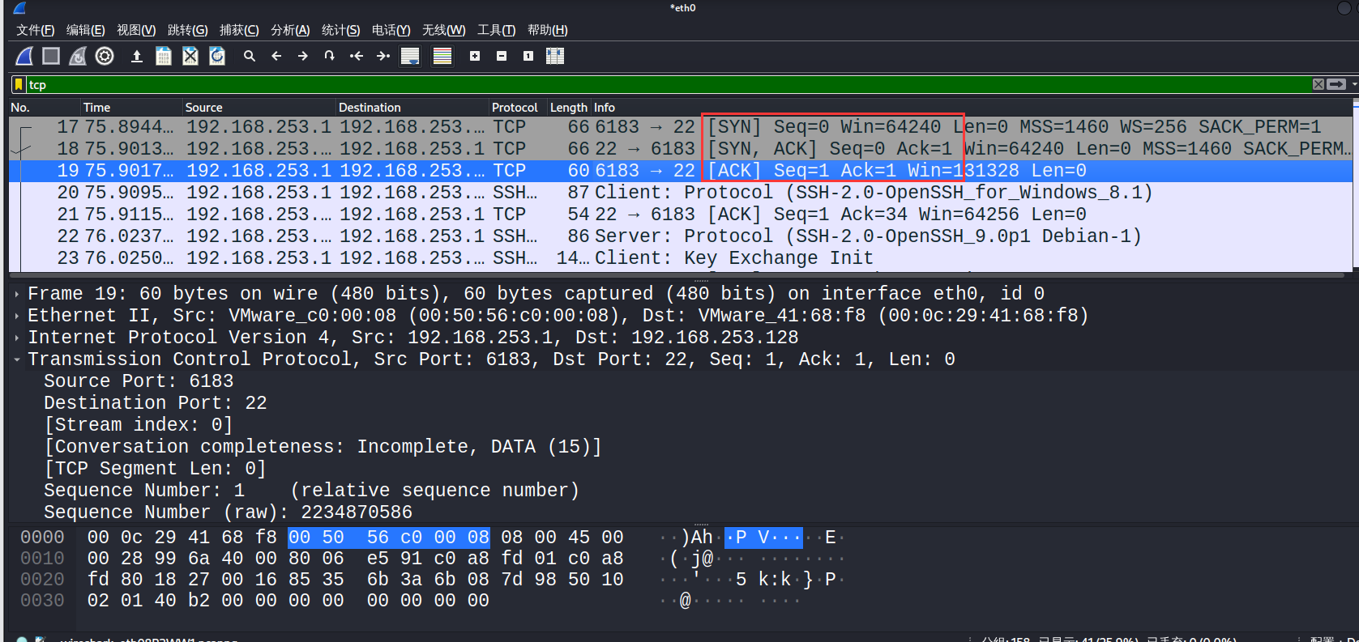1359x642 pixels.
Task: Clear the display filter with X button
Action: click(1318, 84)
